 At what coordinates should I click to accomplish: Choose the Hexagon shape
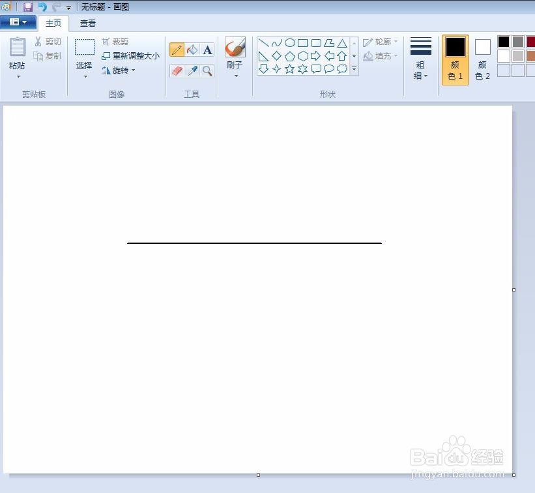pos(302,56)
